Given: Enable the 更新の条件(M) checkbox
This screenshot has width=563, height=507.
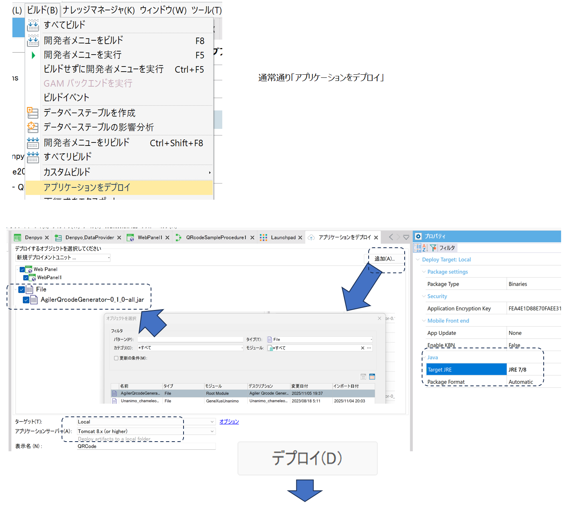Looking at the screenshot, I should coord(116,358).
